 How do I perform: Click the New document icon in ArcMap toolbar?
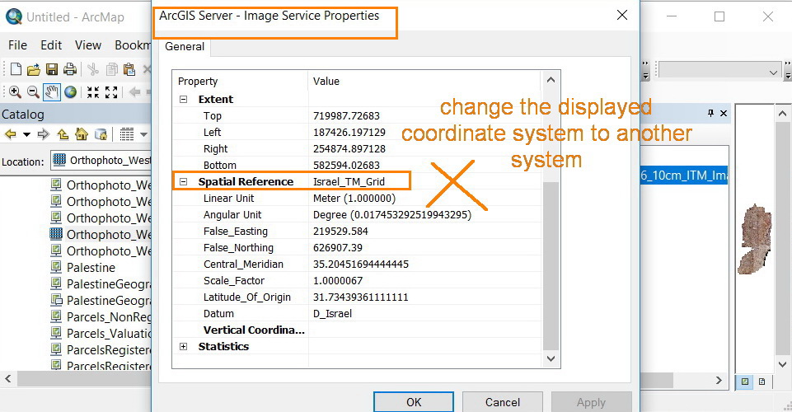click(x=16, y=69)
